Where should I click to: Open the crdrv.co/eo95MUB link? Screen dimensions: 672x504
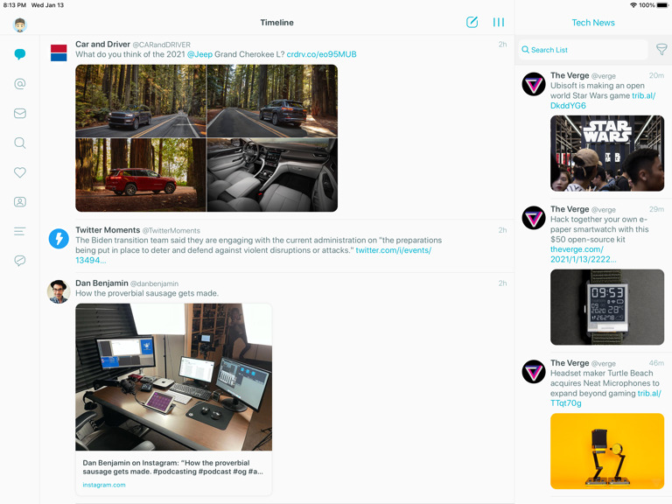tap(321, 54)
